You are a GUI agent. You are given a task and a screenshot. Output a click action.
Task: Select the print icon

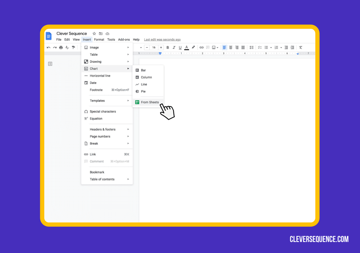[x=61, y=47]
